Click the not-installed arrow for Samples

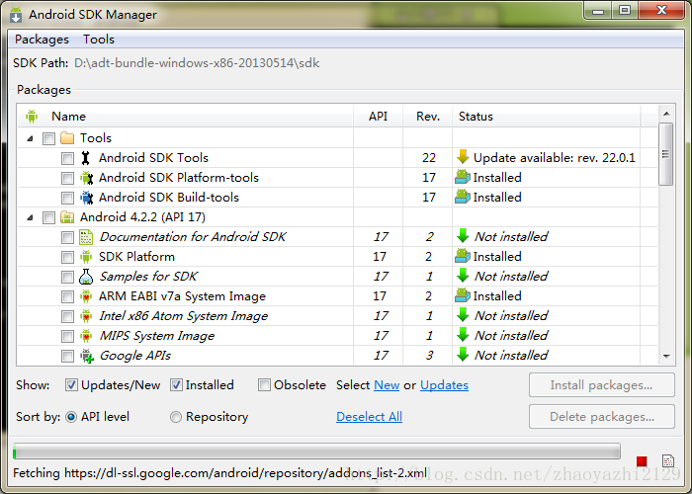463,276
